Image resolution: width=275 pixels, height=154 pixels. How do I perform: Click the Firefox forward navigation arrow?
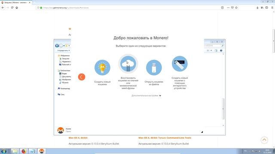point(8,8)
